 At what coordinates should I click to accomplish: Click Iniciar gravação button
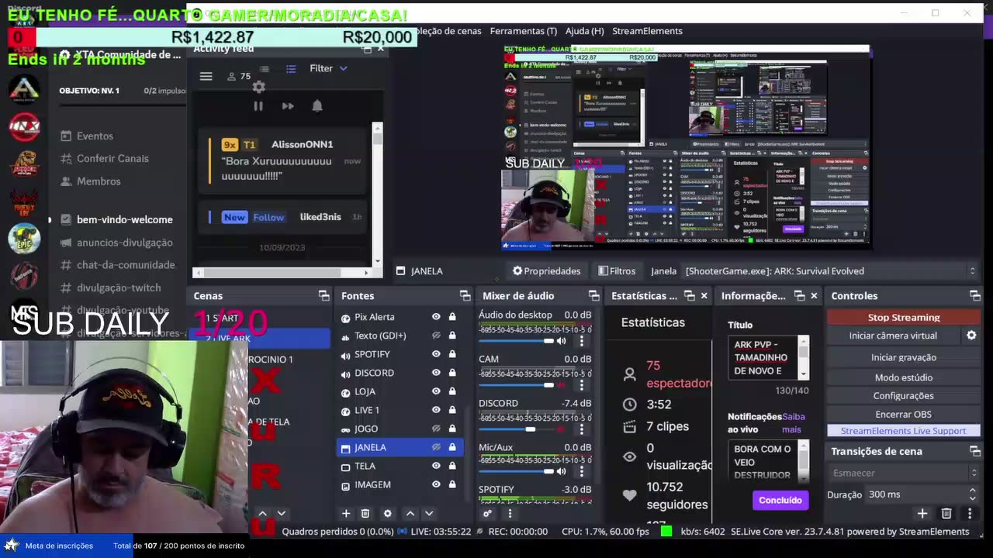[x=904, y=357]
